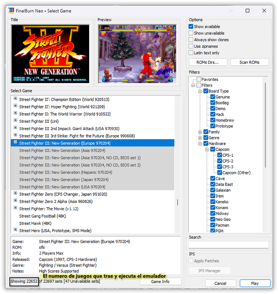278x294 pixels.
Task: Click the Street Fighter III title image
Action: click(x=50, y=54)
